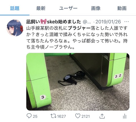
Task: Open the tweet text about 山手線某駅
Action: [77, 37]
